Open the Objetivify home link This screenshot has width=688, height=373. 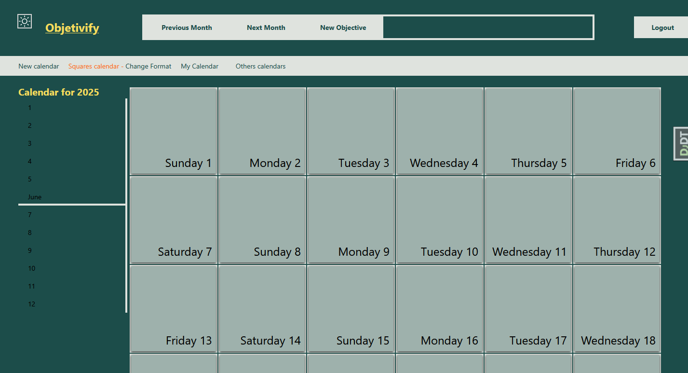coord(72,28)
